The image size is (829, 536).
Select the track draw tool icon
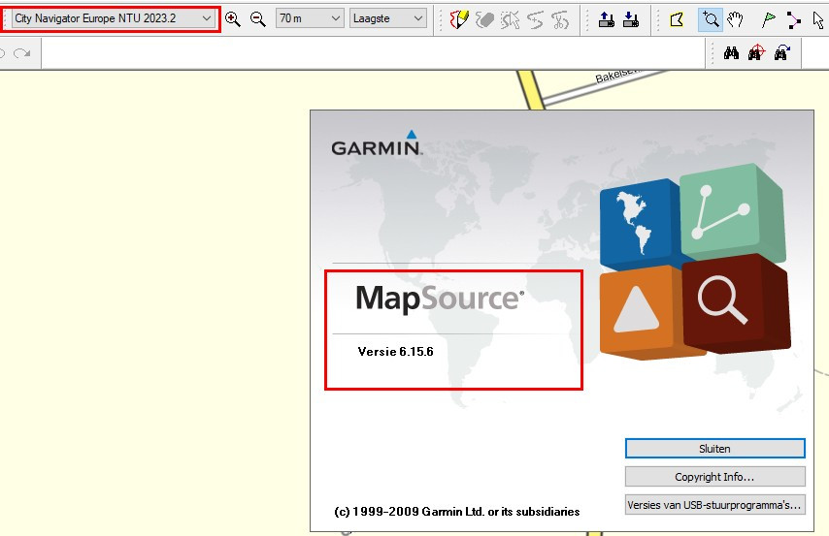point(459,20)
